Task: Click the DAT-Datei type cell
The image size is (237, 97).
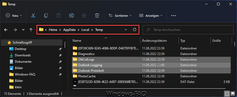Action: (187, 82)
